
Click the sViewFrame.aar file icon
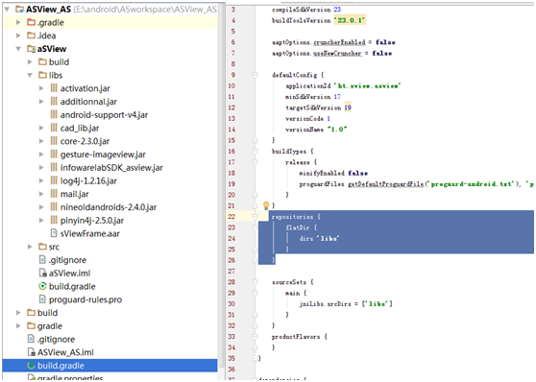point(54,233)
